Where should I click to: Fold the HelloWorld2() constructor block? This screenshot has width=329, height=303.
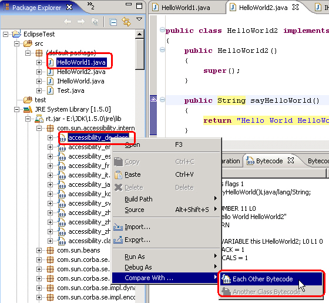pyautogui.click(x=162, y=50)
